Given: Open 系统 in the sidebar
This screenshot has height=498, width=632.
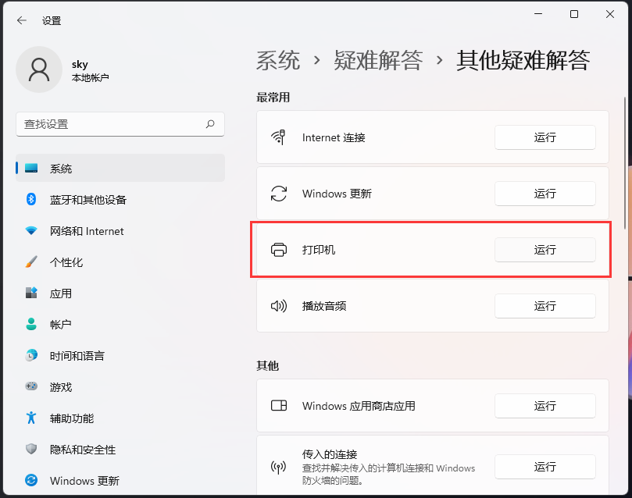Looking at the screenshot, I should (x=120, y=168).
